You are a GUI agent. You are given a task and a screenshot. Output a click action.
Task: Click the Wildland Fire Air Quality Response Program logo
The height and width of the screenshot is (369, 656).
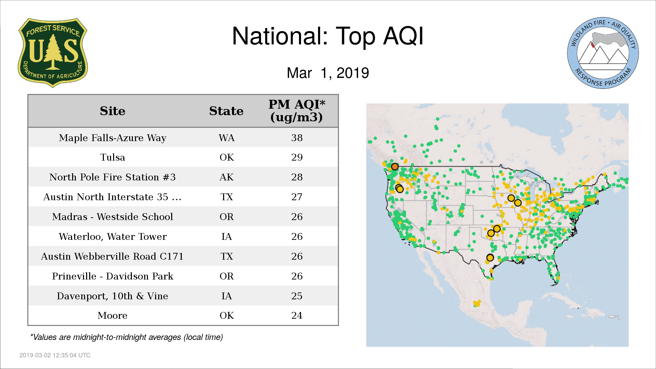coord(603,53)
